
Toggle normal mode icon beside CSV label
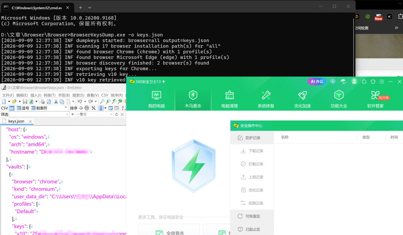pos(12,108)
